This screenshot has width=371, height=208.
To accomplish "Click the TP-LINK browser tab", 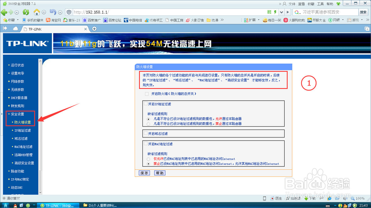I will coord(55,29).
